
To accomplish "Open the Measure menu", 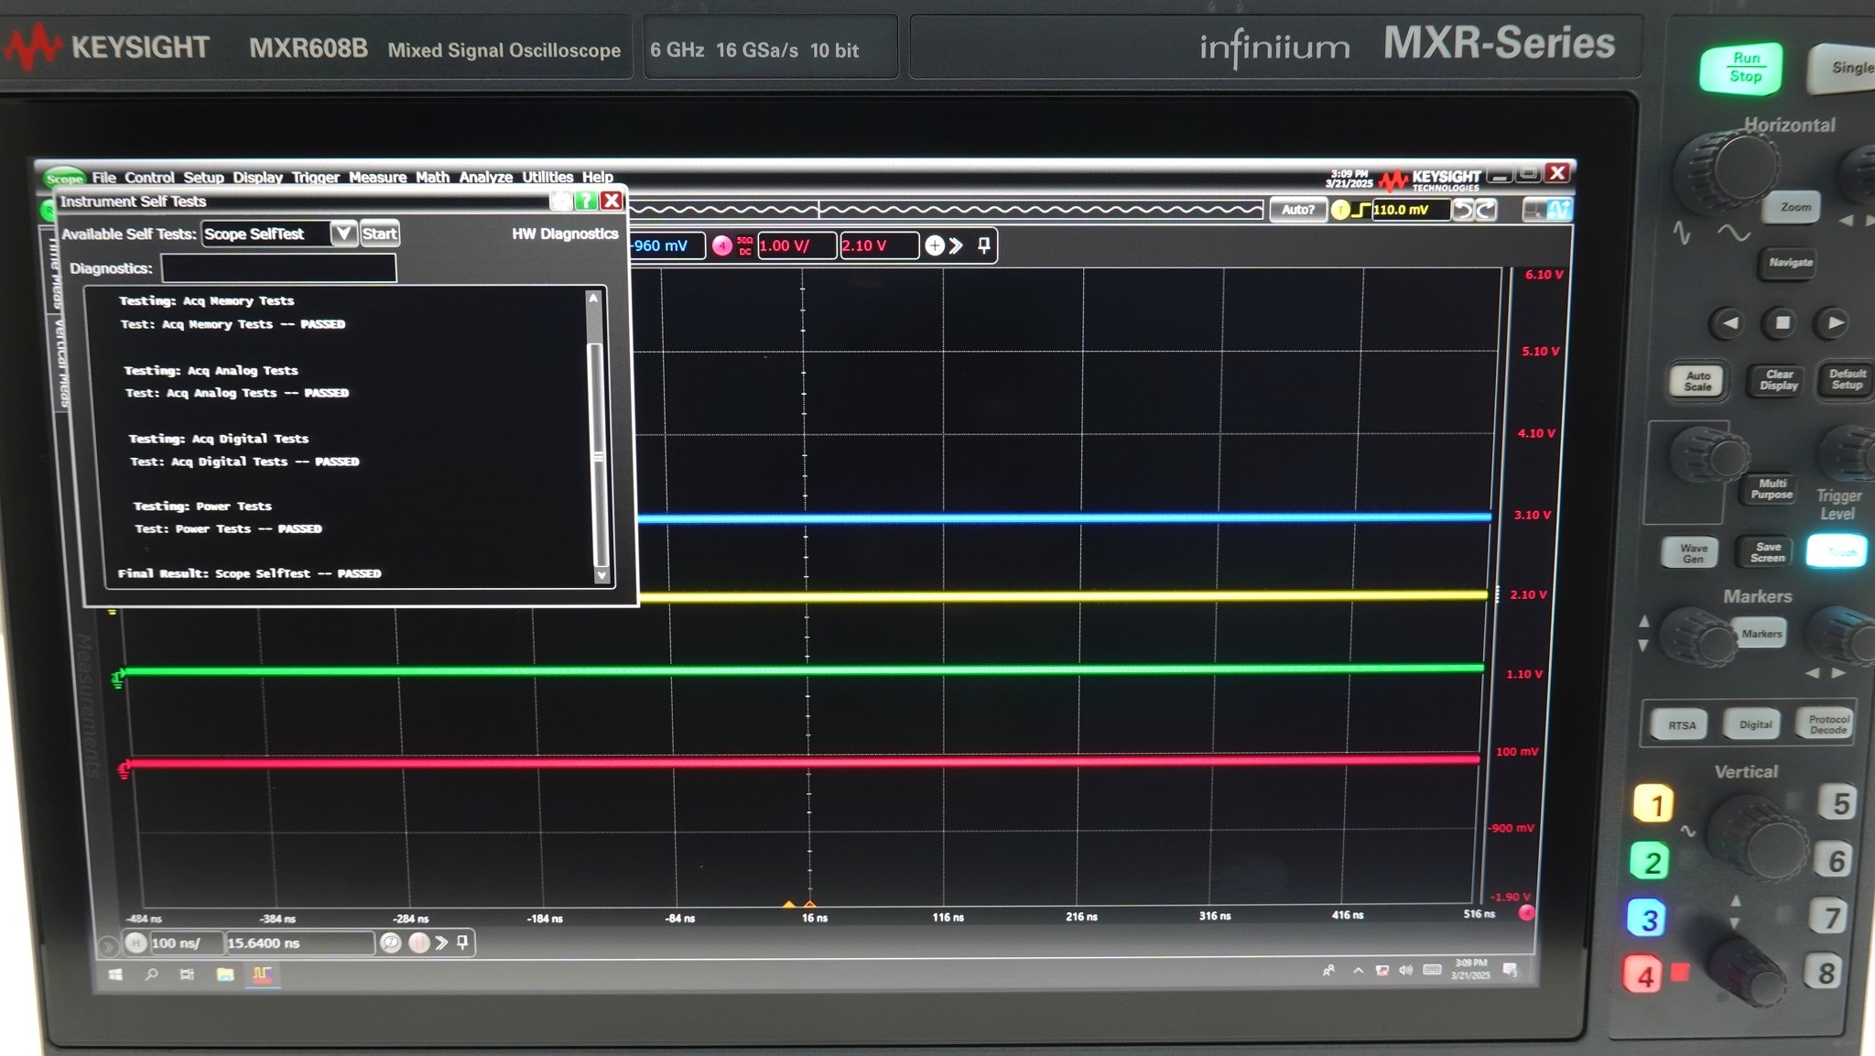I will (x=377, y=177).
